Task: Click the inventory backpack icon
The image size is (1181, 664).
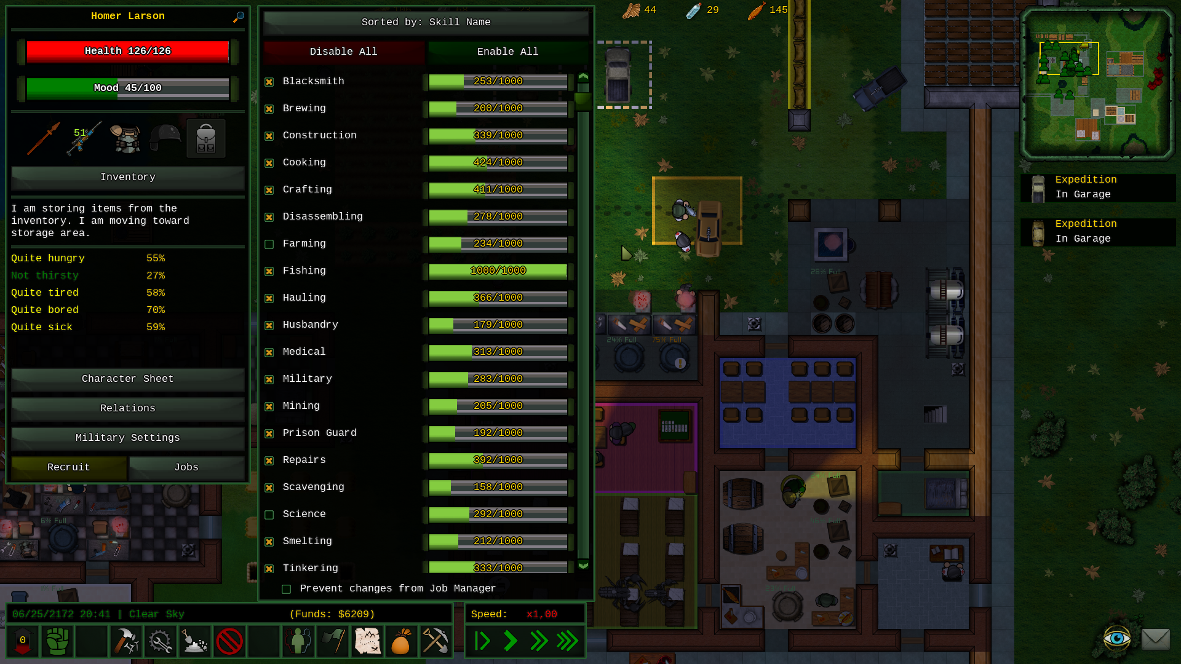Action: point(204,138)
